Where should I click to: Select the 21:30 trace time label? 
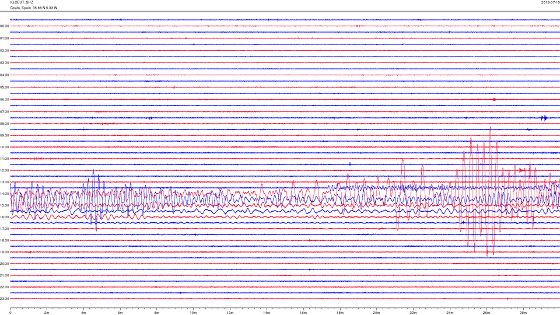5,275
